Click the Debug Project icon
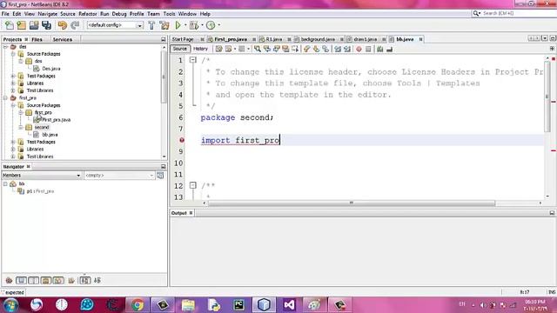This screenshot has height=313, width=557. 194,25
